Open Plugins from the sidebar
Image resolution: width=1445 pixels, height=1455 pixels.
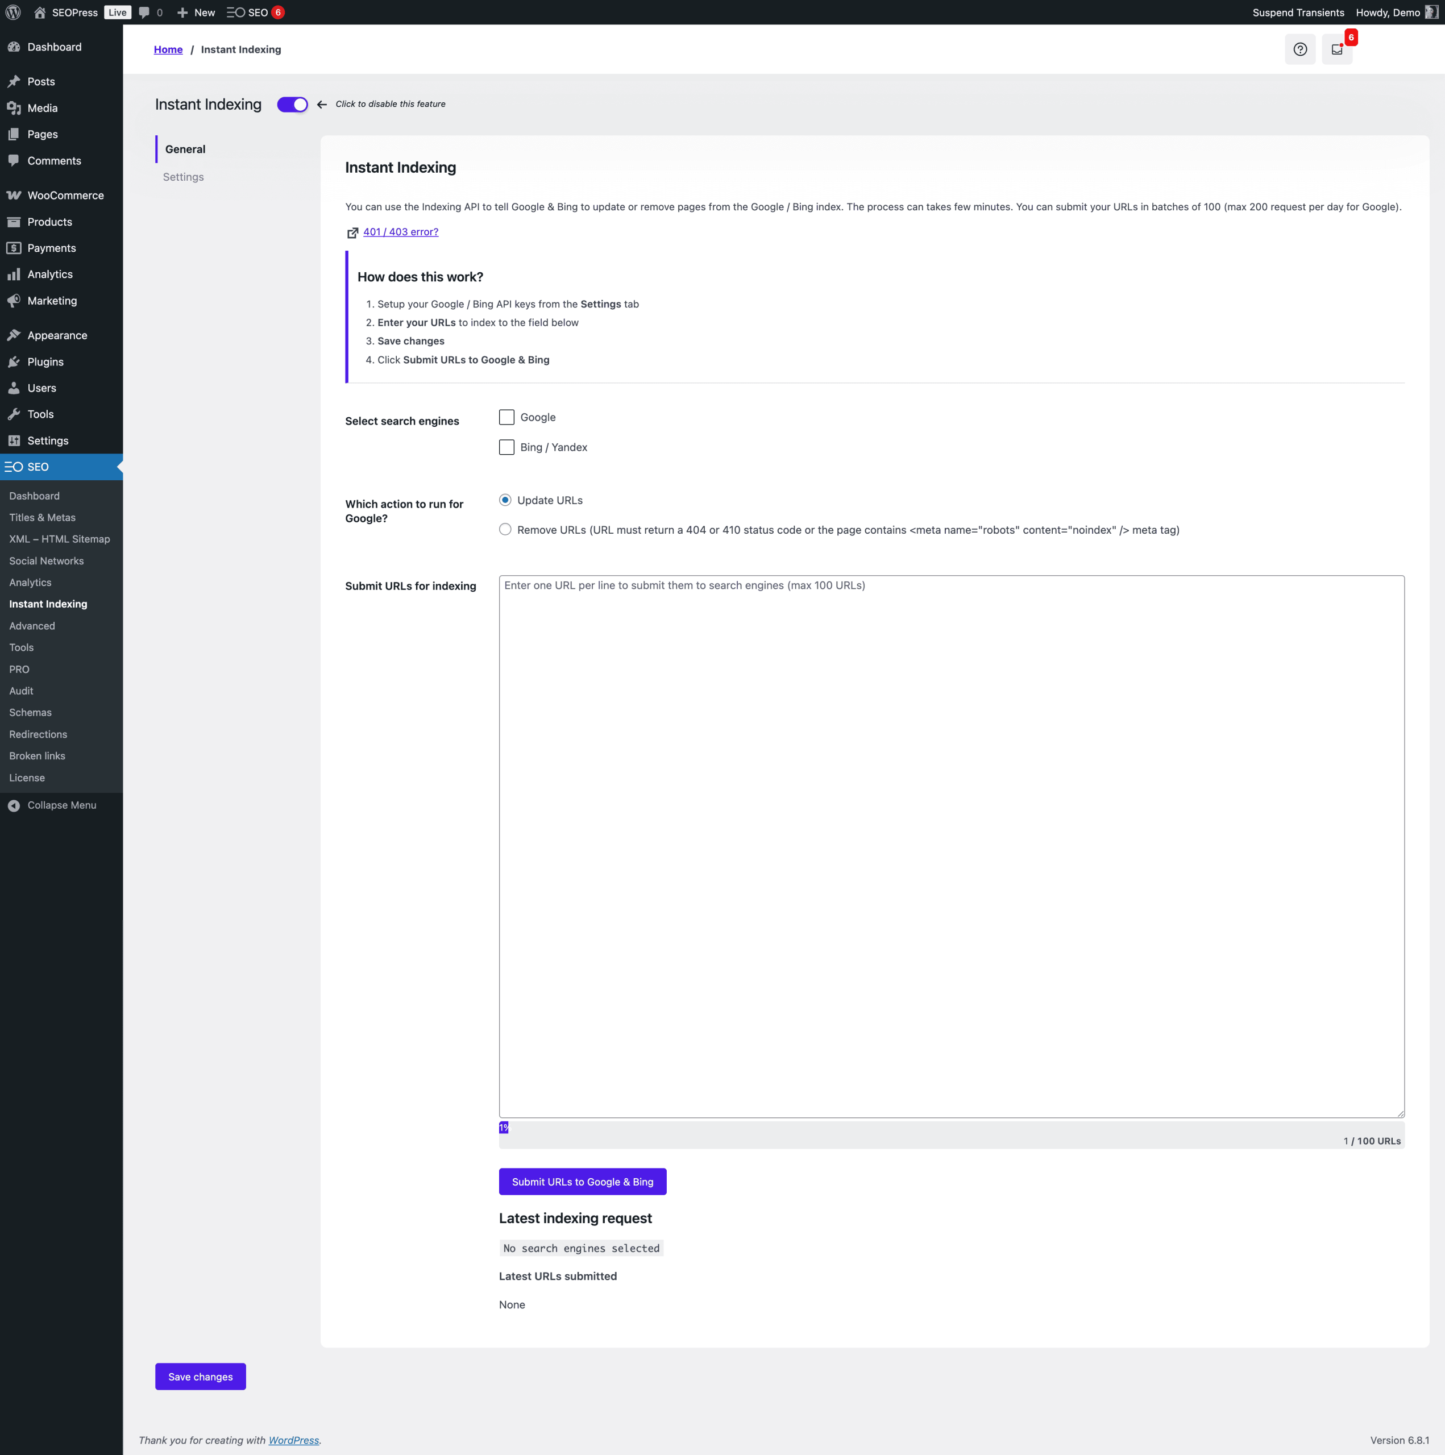click(x=45, y=361)
